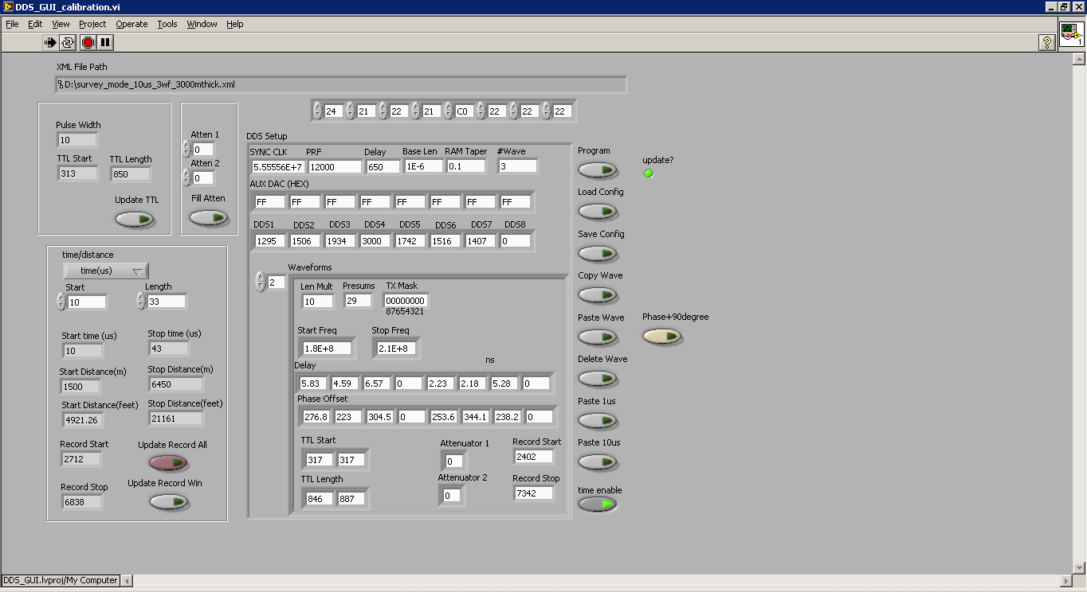Click the PRF input field

click(x=334, y=167)
